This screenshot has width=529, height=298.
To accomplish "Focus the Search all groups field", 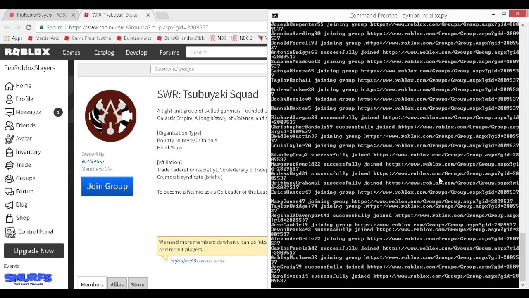I will [209, 69].
